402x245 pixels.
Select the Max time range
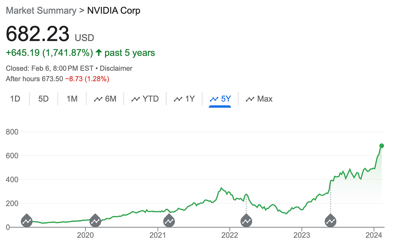coord(264,99)
